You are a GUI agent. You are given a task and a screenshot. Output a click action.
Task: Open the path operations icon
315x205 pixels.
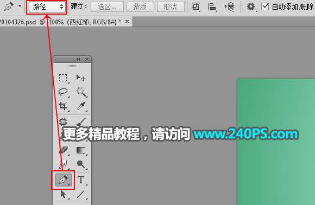[196, 7]
